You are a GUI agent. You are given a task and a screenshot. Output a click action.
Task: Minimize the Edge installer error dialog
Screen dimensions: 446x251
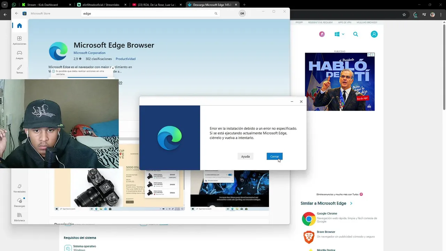(292, 101)
